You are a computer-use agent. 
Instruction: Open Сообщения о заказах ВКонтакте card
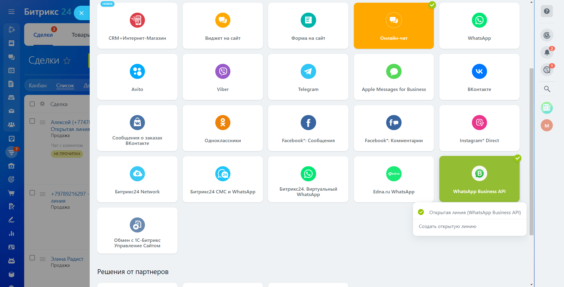137,128
